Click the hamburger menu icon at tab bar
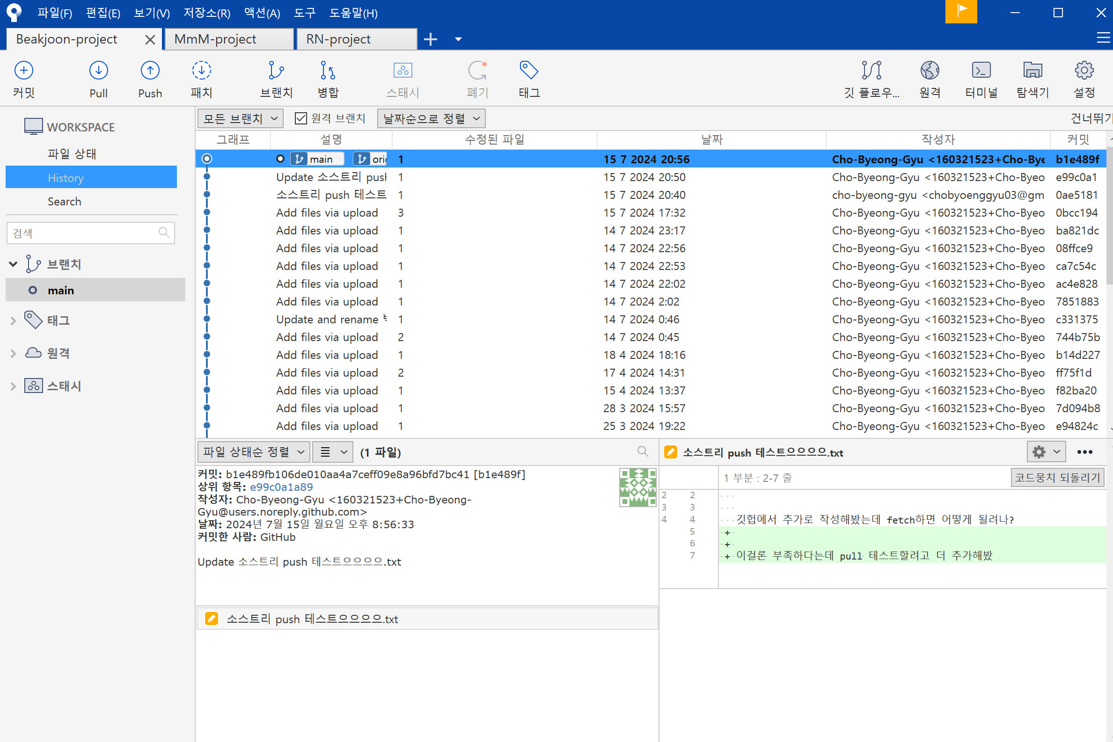Image resolution: width=1113 pixels, height=742 pixels. tap(1103, 38)
